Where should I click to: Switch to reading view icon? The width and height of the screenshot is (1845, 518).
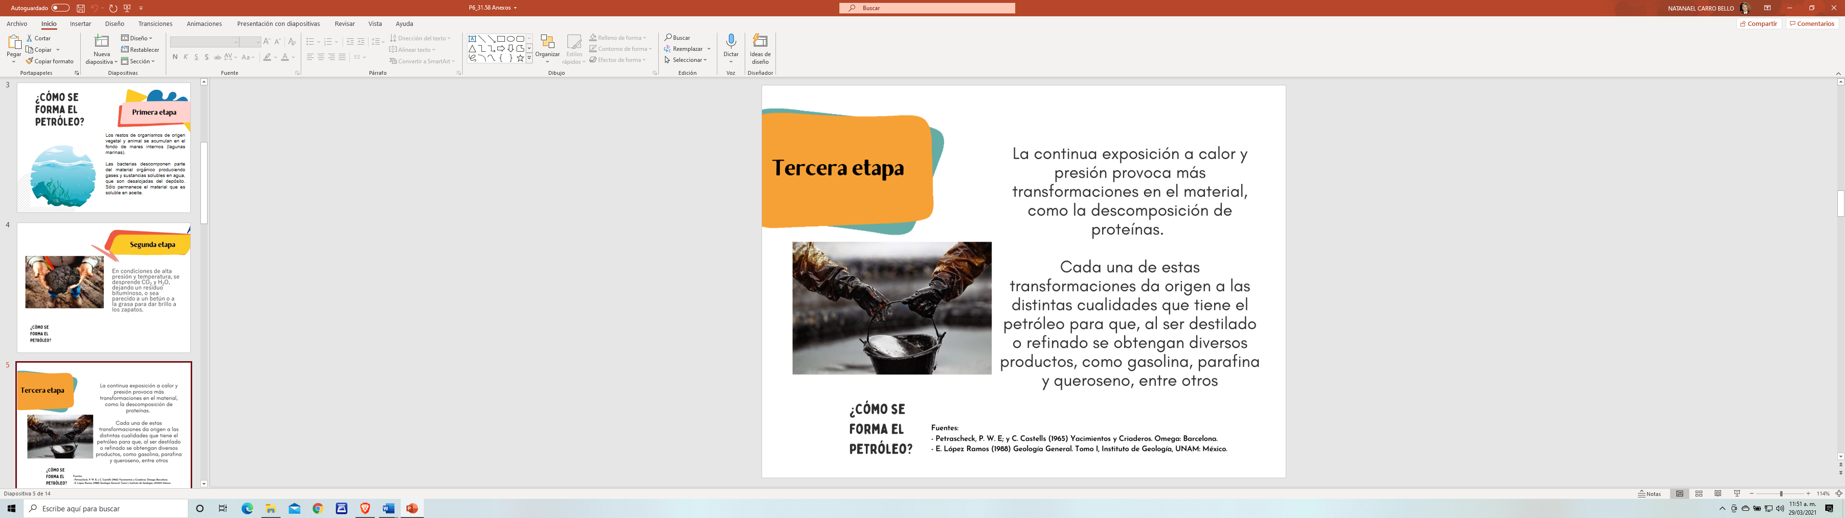(1718, 494)
